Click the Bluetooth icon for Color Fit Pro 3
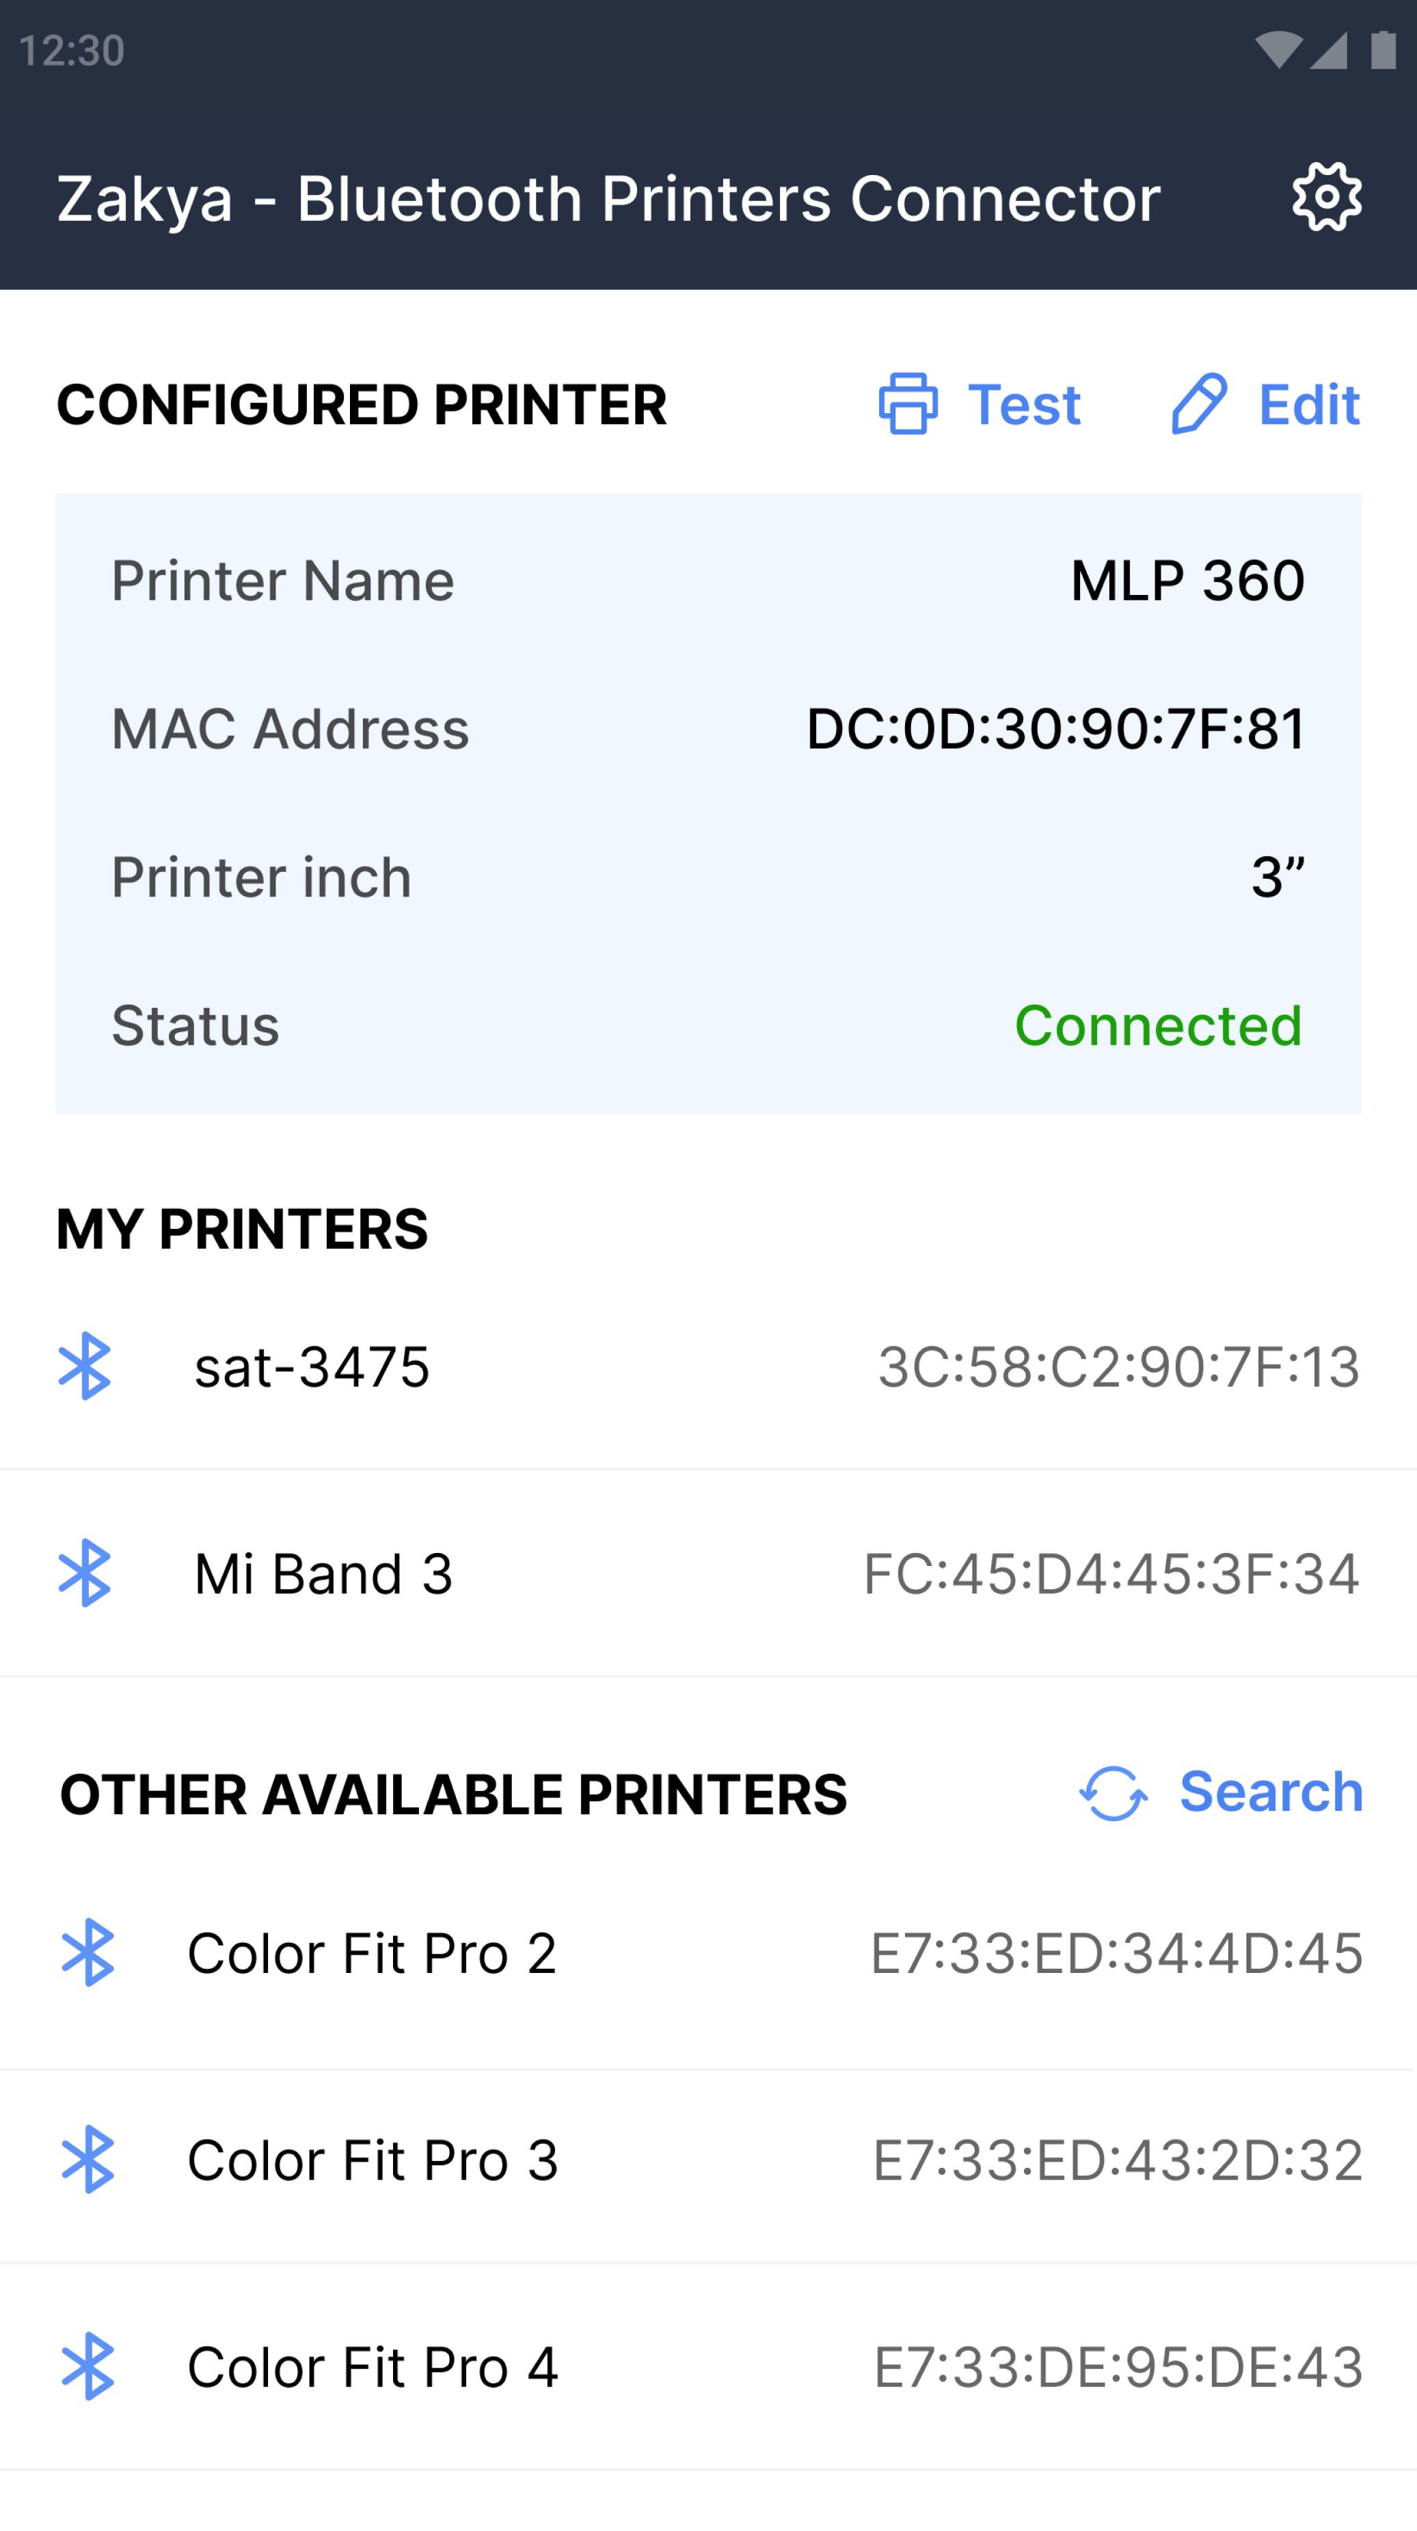1417x2531 pixels. pyautogui.click(x=87, y=2160)
